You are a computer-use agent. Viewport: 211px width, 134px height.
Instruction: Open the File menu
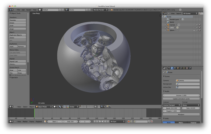click(19, 10)
